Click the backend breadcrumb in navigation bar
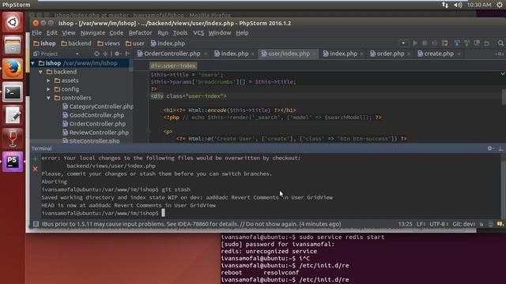Viewport: 506px width, 284px height. pyautogui.click(x=76, y=43)
